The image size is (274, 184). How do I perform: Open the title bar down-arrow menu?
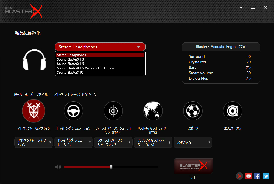coord(241,8)
